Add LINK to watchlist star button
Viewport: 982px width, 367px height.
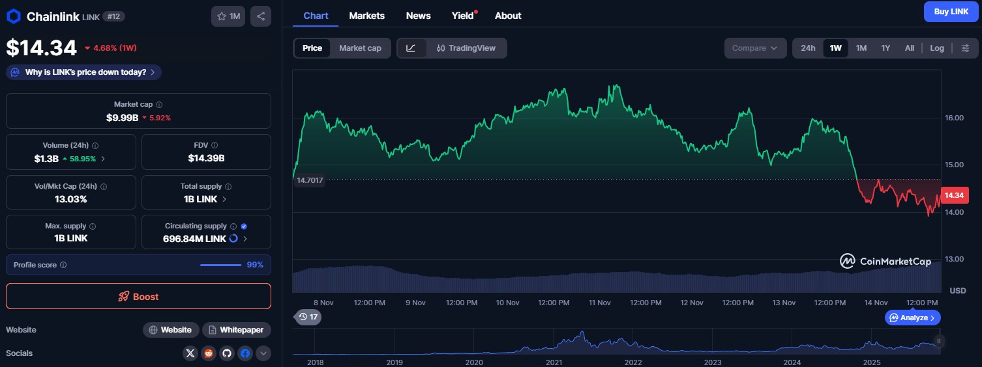(228, 16)
